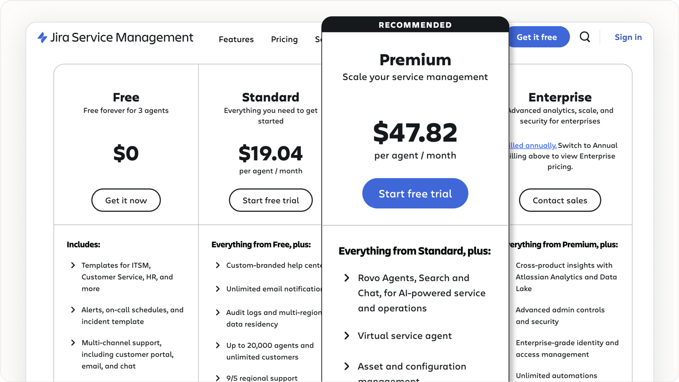Expand Templates for ITSM feature details
This screenshot has width=679, height=382.
72,265
